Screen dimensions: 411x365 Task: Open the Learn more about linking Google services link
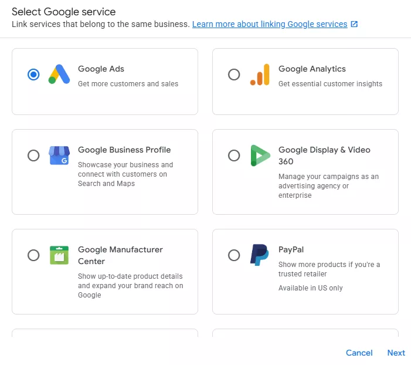point(270,25)
